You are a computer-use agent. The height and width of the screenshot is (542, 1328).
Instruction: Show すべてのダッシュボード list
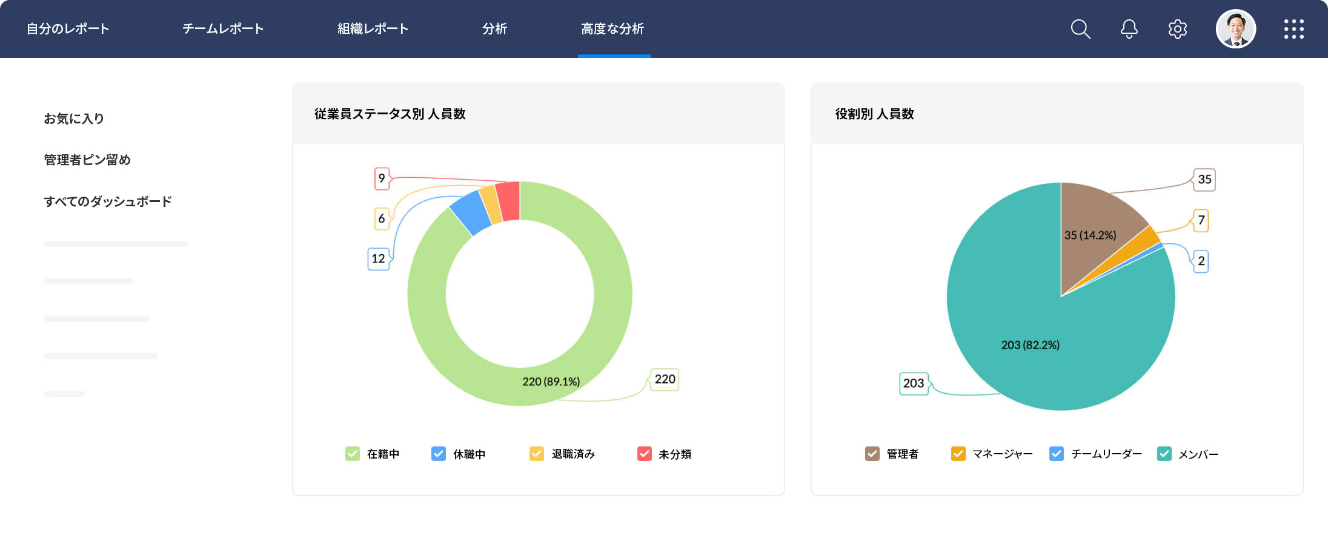(108, 201)
